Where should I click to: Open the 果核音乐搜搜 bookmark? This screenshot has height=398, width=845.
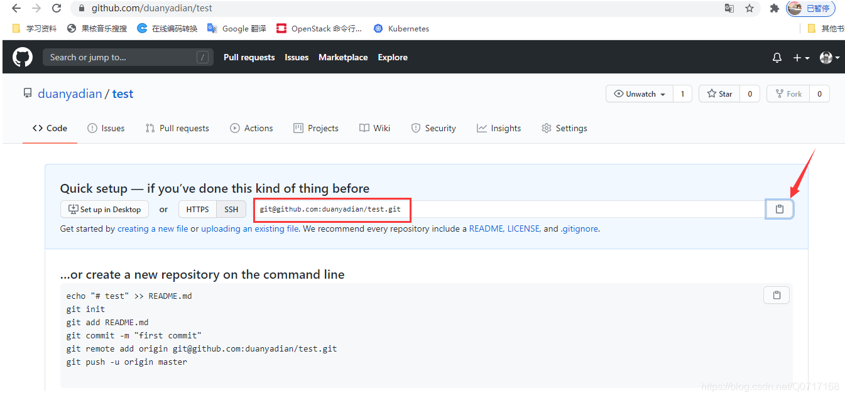[x=97, y=28]
